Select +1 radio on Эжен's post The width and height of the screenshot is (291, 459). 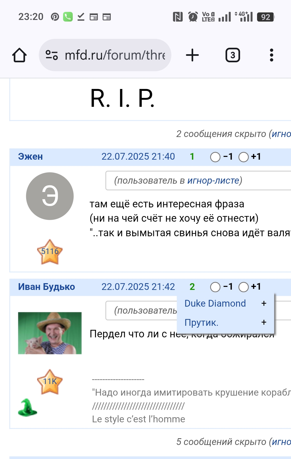click(244, 157)
